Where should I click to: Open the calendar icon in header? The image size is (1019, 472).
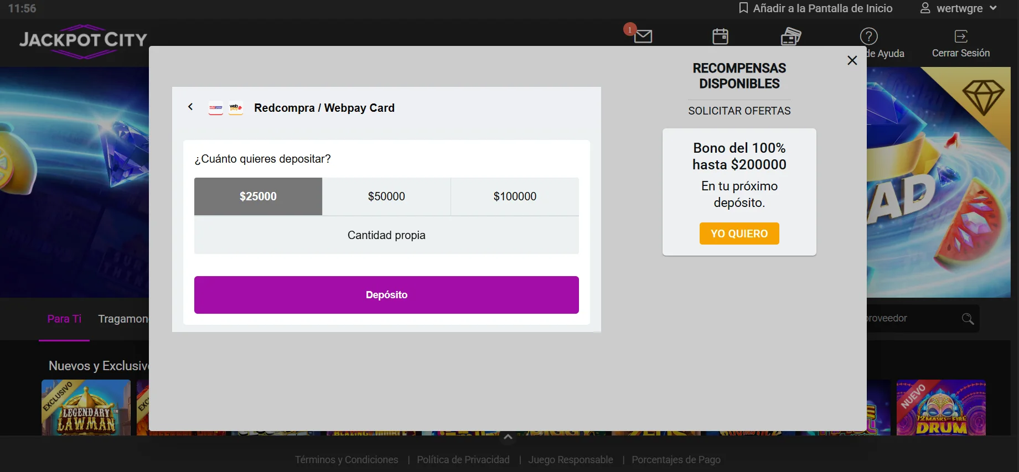point(720,37)
